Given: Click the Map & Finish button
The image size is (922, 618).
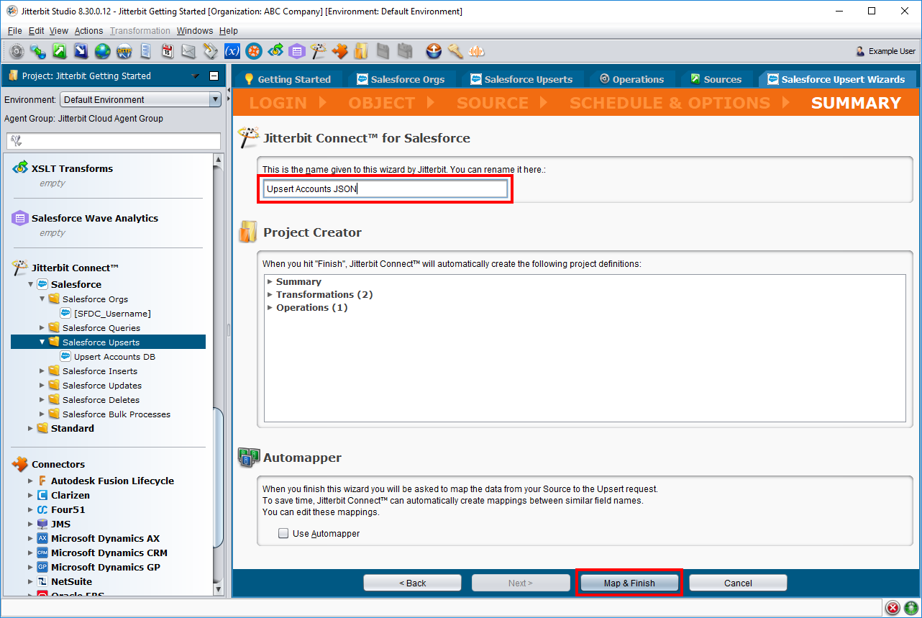Looking at the screenshot, I should (629, 583).
